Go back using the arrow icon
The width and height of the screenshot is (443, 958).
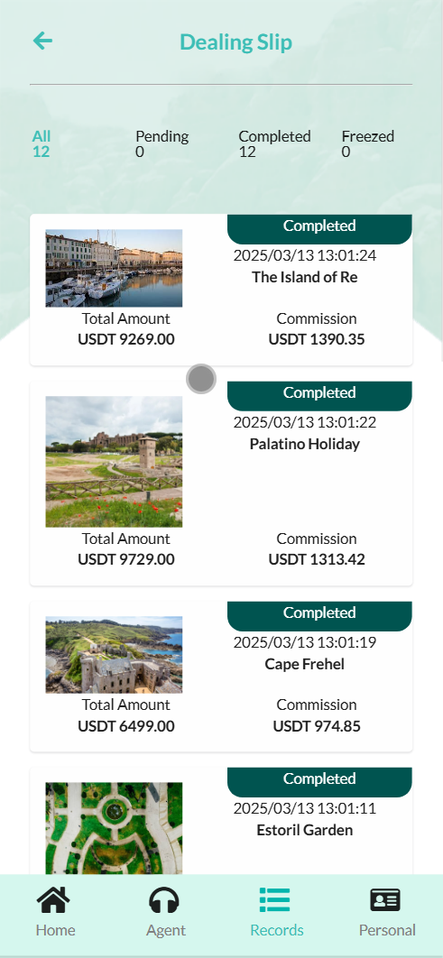(42, 41)
